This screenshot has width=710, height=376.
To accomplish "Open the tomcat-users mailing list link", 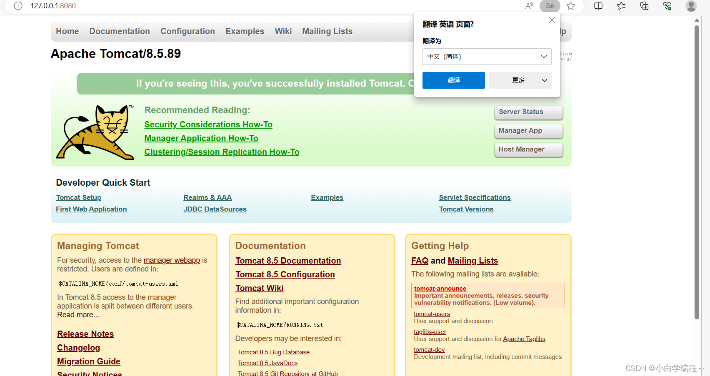I will pyautogui.click(x=432, y=314).
